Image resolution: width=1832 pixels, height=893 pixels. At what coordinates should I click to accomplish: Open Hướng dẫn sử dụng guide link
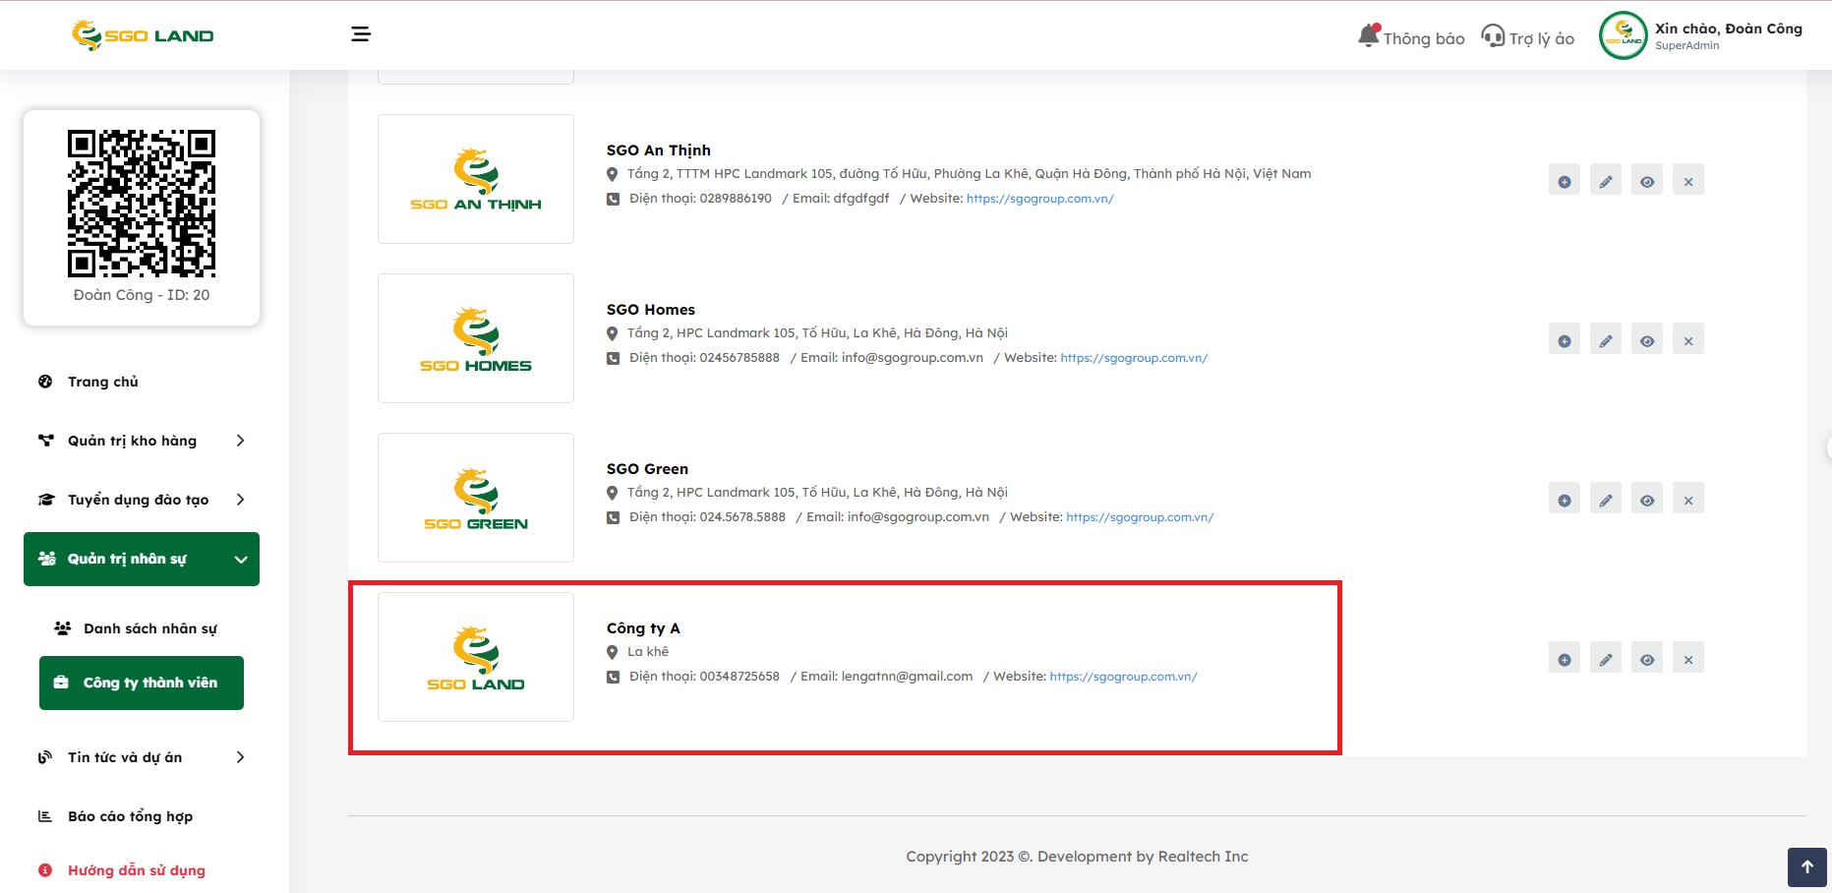point(136,870)
